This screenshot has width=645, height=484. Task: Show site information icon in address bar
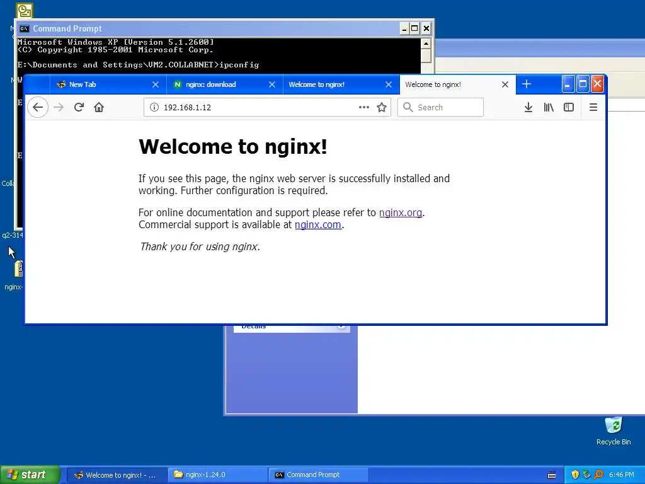pos(154,107)
